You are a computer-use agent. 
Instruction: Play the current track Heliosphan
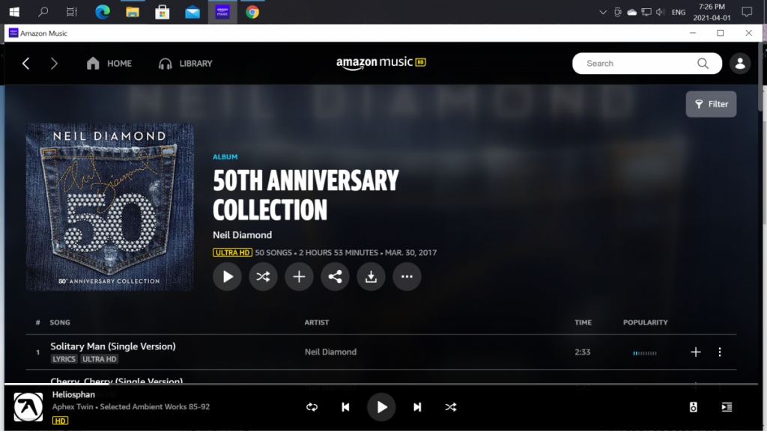(x=381, y=407)
